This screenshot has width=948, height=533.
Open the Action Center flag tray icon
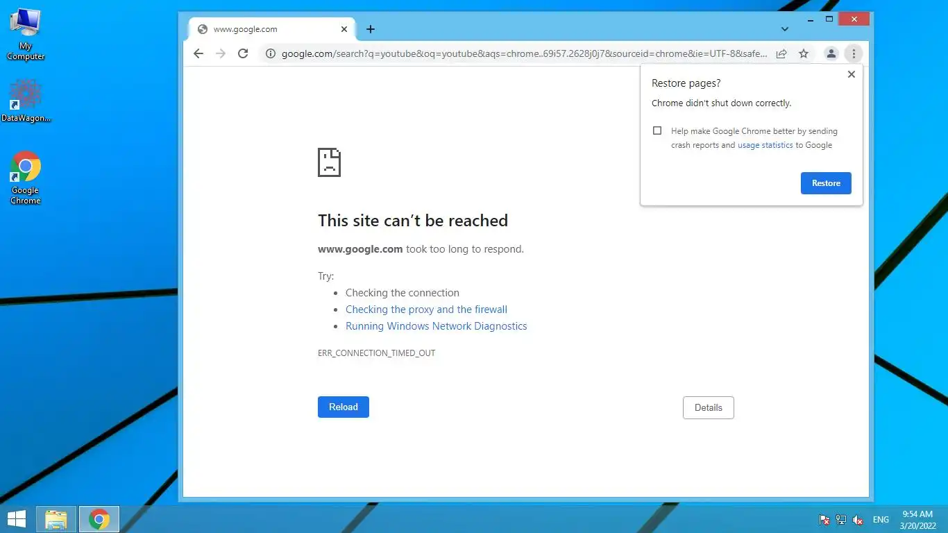(824, 520)
